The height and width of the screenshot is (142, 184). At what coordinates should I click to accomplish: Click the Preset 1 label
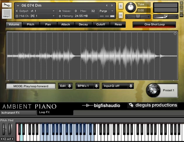click(169, 90)
